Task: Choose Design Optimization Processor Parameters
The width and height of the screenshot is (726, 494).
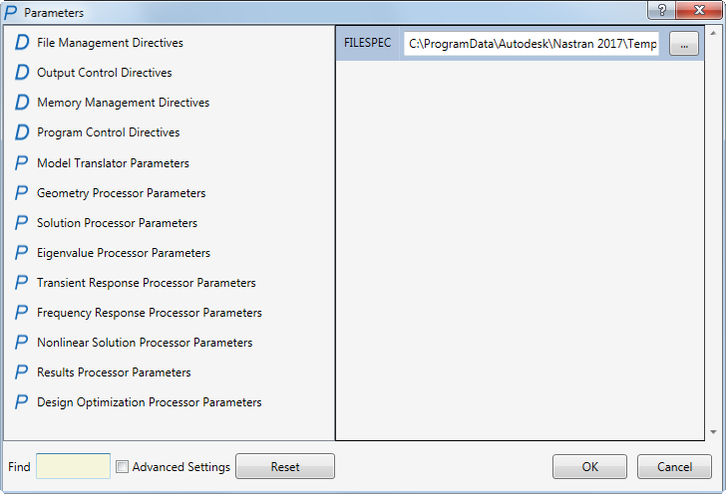Action: pyautogui.click(x=149, y=402)
